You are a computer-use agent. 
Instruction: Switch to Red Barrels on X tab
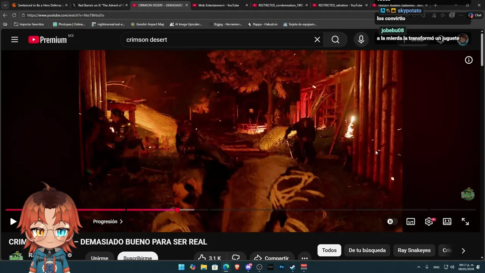pyautogui.click(x=99, y=5)
